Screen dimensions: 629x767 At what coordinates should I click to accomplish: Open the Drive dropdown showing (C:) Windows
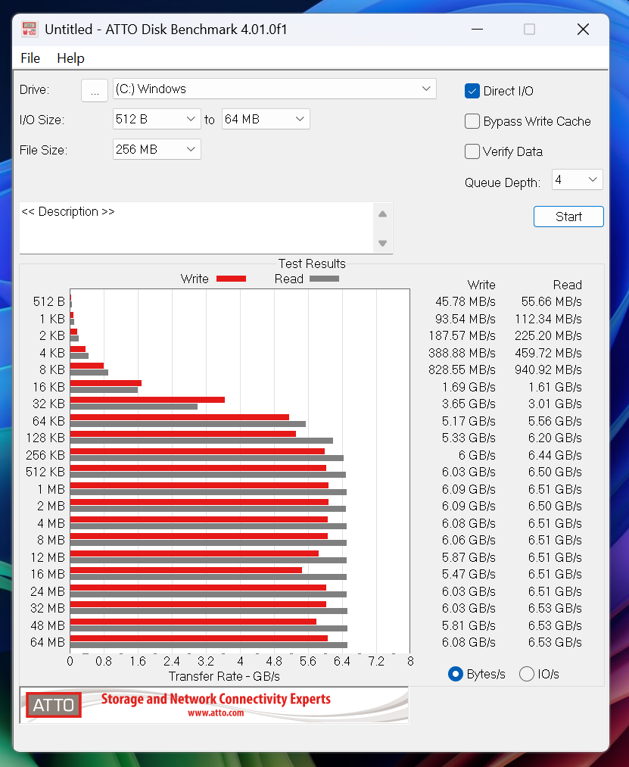275,89
